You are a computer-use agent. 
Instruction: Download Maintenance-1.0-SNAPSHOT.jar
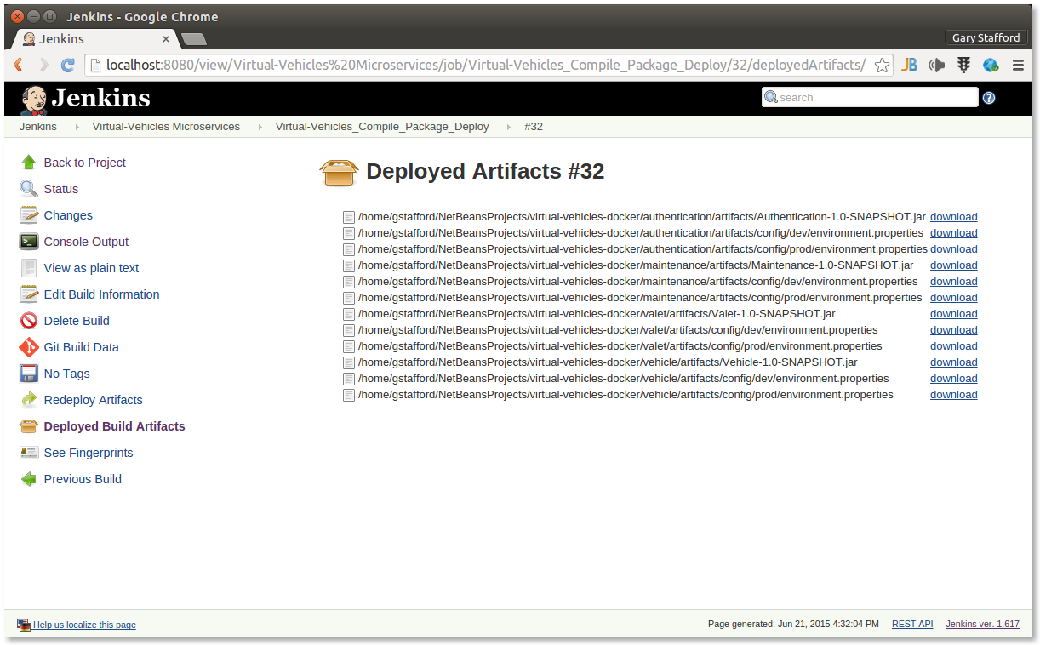point(953,265)
